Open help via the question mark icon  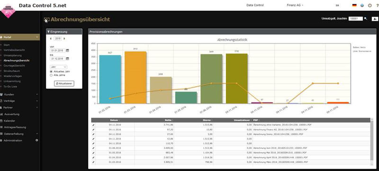pos(377,5)
